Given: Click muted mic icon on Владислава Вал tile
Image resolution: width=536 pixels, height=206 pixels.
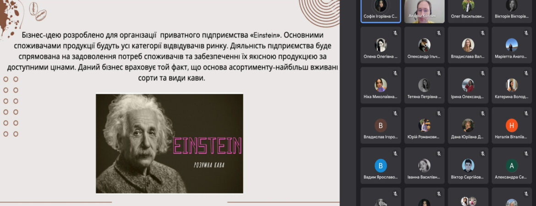Looking at the screenshot, I should coord(483,33).
